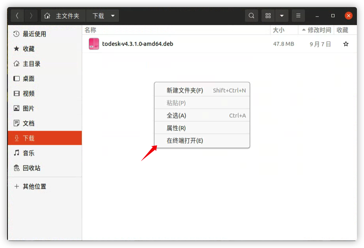The height and width of the screenshot is (248, 364).
Task: Click the search magnifier icon
Action: [252, 16]
